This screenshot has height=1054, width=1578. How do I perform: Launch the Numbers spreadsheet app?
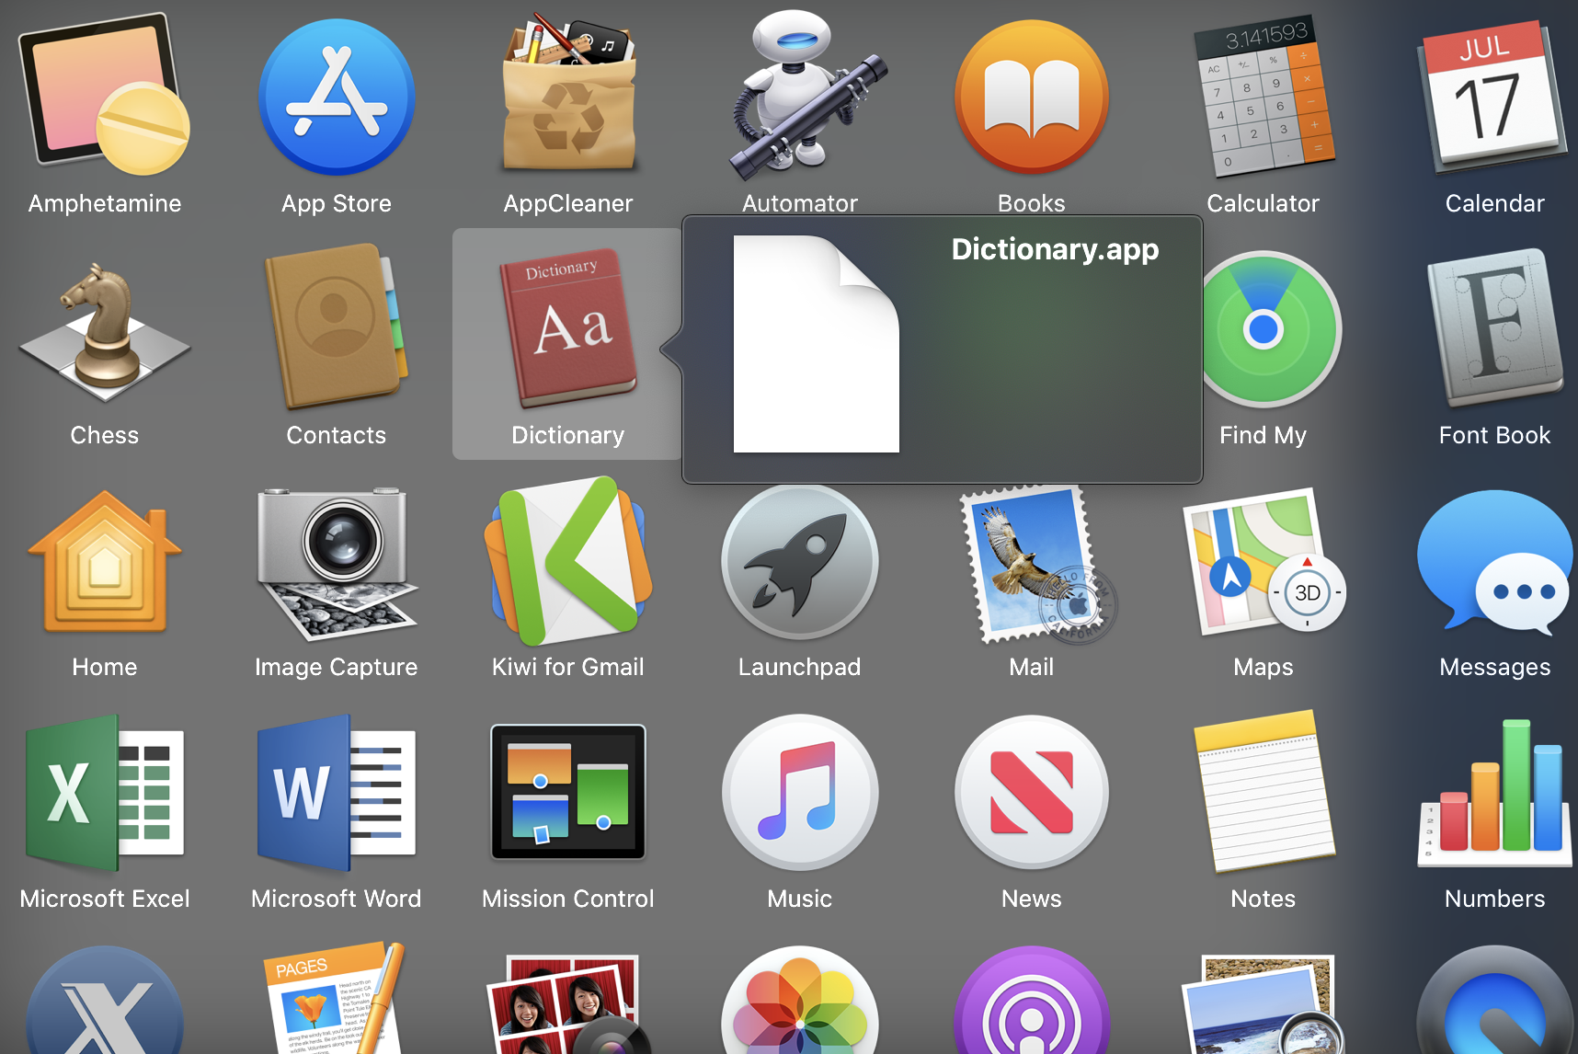[1495, 792]
